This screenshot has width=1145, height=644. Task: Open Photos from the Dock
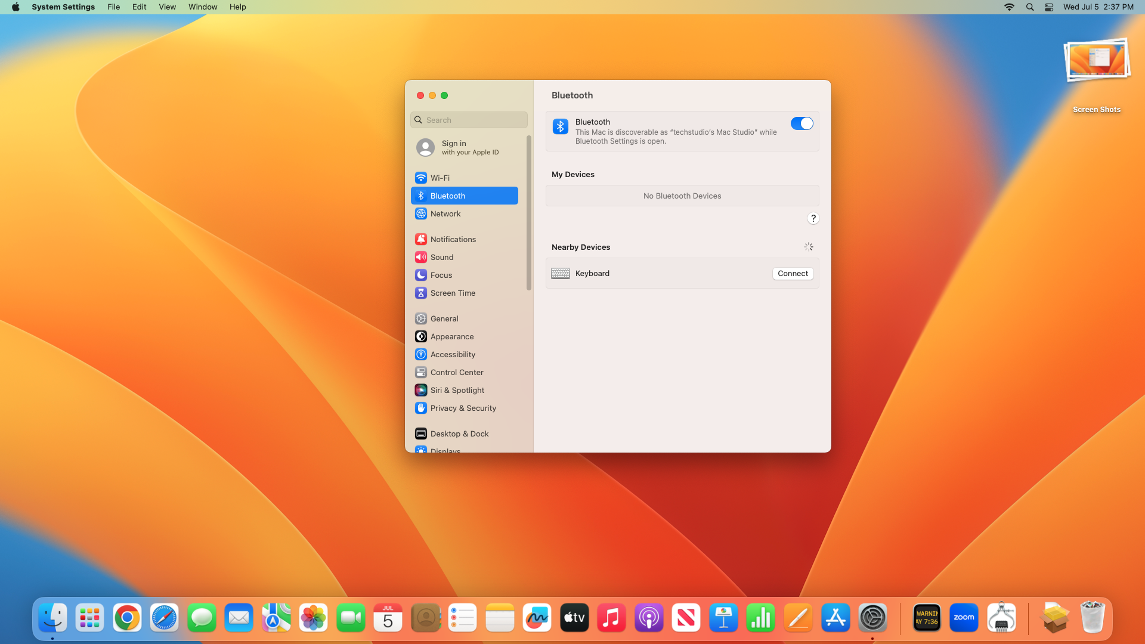pos(313,618)
